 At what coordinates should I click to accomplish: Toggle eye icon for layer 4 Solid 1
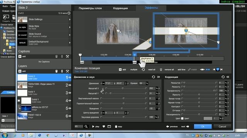69,100
